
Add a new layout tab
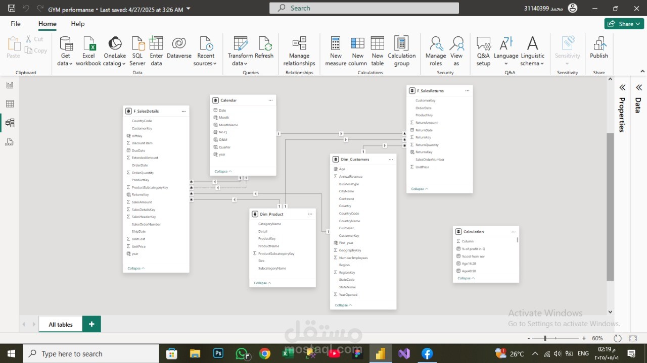coord(91,324)
